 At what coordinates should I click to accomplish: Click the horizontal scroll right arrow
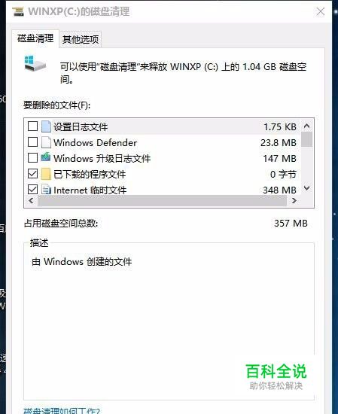click(294, 201)
